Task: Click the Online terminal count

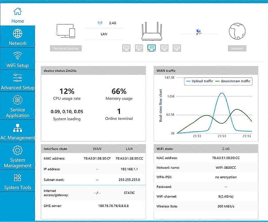Action: point(119,111)
